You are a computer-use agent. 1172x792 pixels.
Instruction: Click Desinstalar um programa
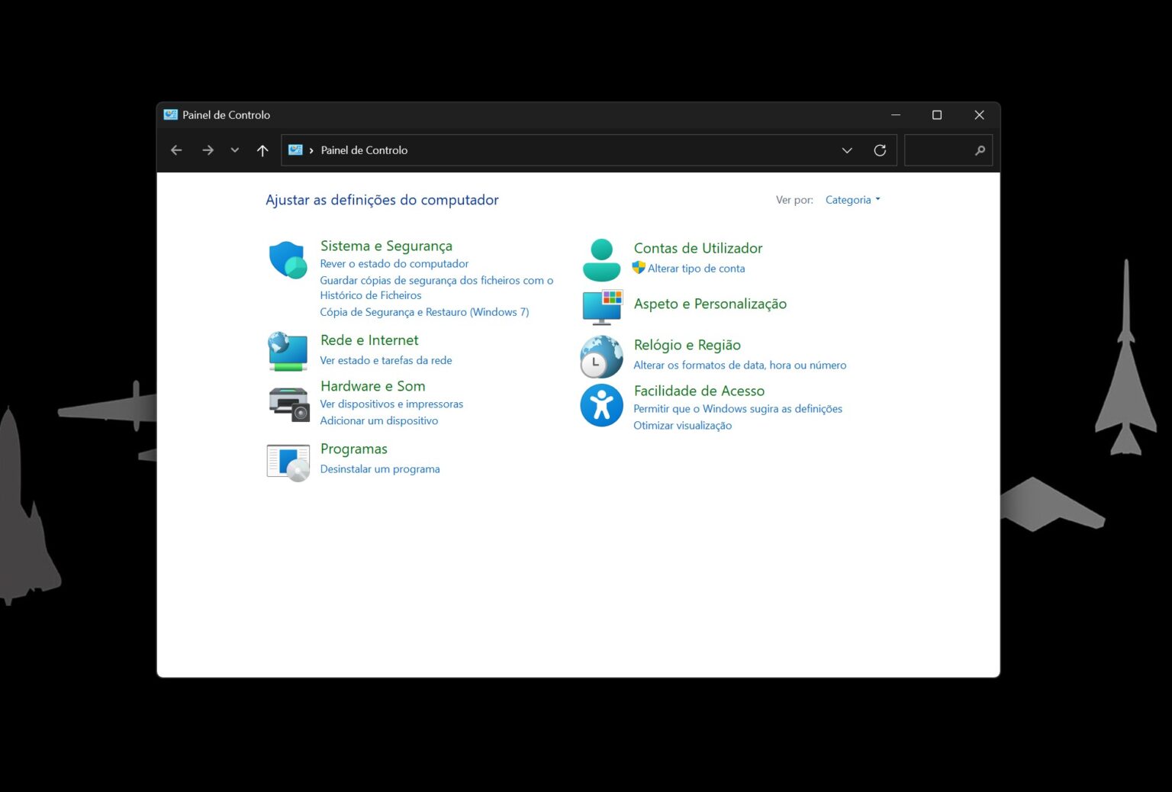tap(380, 469)
